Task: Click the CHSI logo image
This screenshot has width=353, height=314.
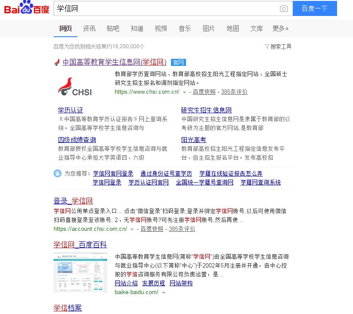Action: [75, 87]
